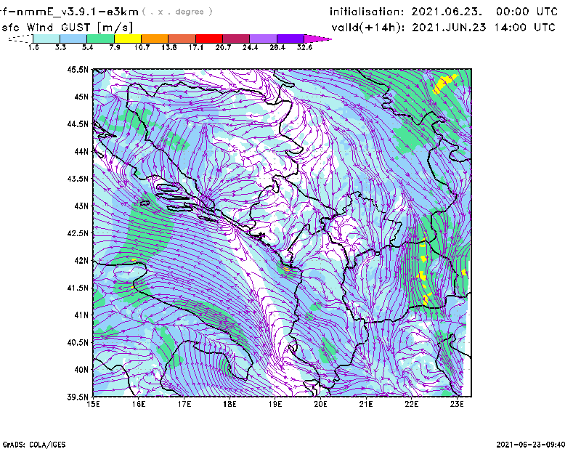
Task: Click the "17E" longitude label
Action: coord(184,404)
